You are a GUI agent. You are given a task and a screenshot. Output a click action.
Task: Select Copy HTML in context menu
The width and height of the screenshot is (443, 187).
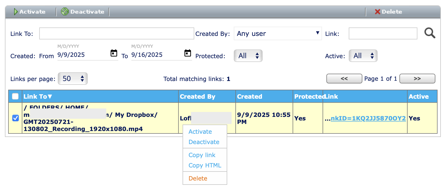pos(205,165)
